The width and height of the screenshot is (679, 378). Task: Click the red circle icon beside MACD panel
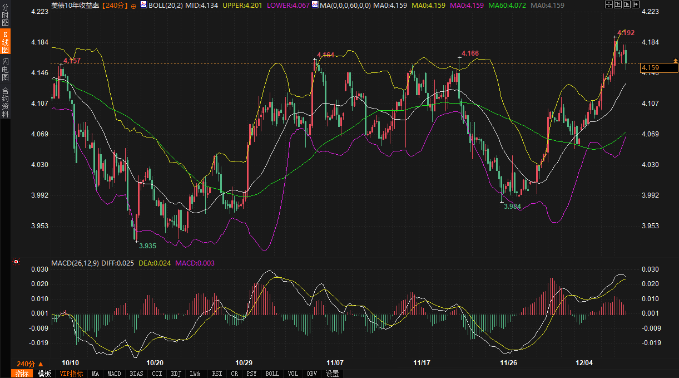coord(16,261)
